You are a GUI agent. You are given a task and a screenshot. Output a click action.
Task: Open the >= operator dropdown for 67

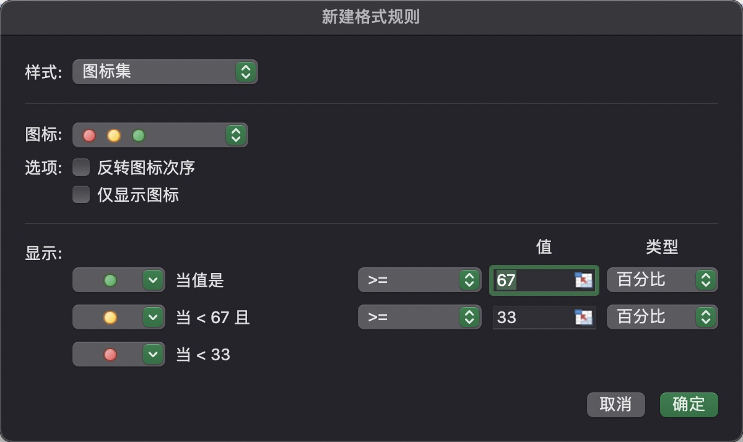click(419, 280)
